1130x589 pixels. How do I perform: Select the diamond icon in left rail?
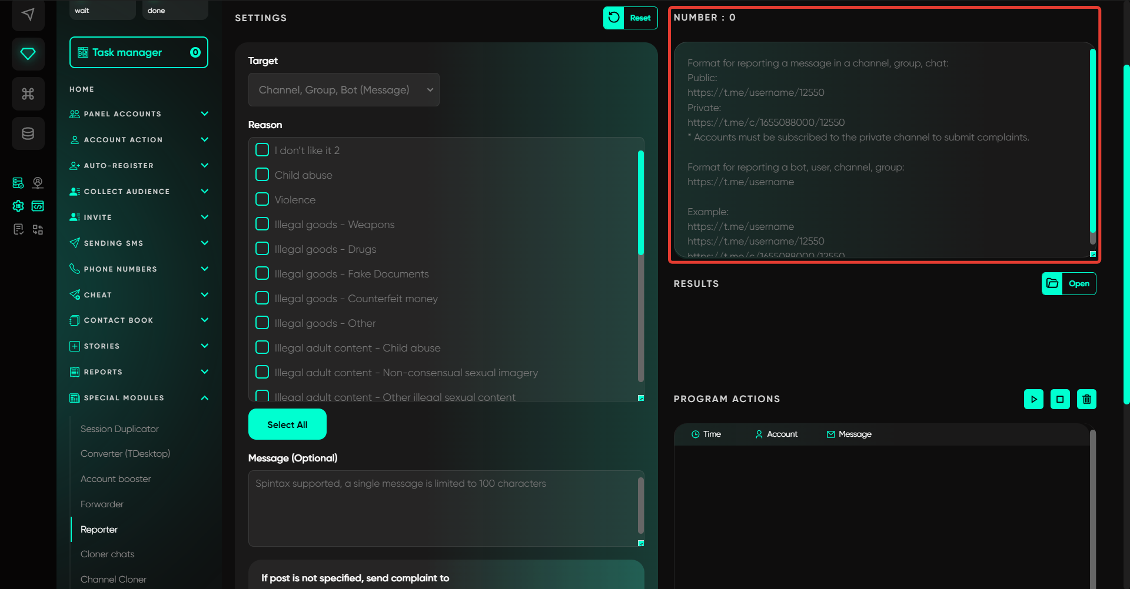pos(28,54)
